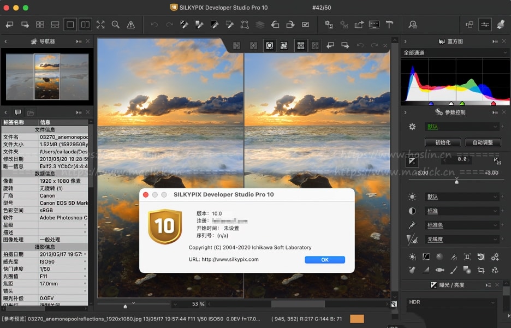The width and height of the screenshot is (511, 328).
Task: Open the thumbnail grid view icon
Action: (x=40, y=25)
